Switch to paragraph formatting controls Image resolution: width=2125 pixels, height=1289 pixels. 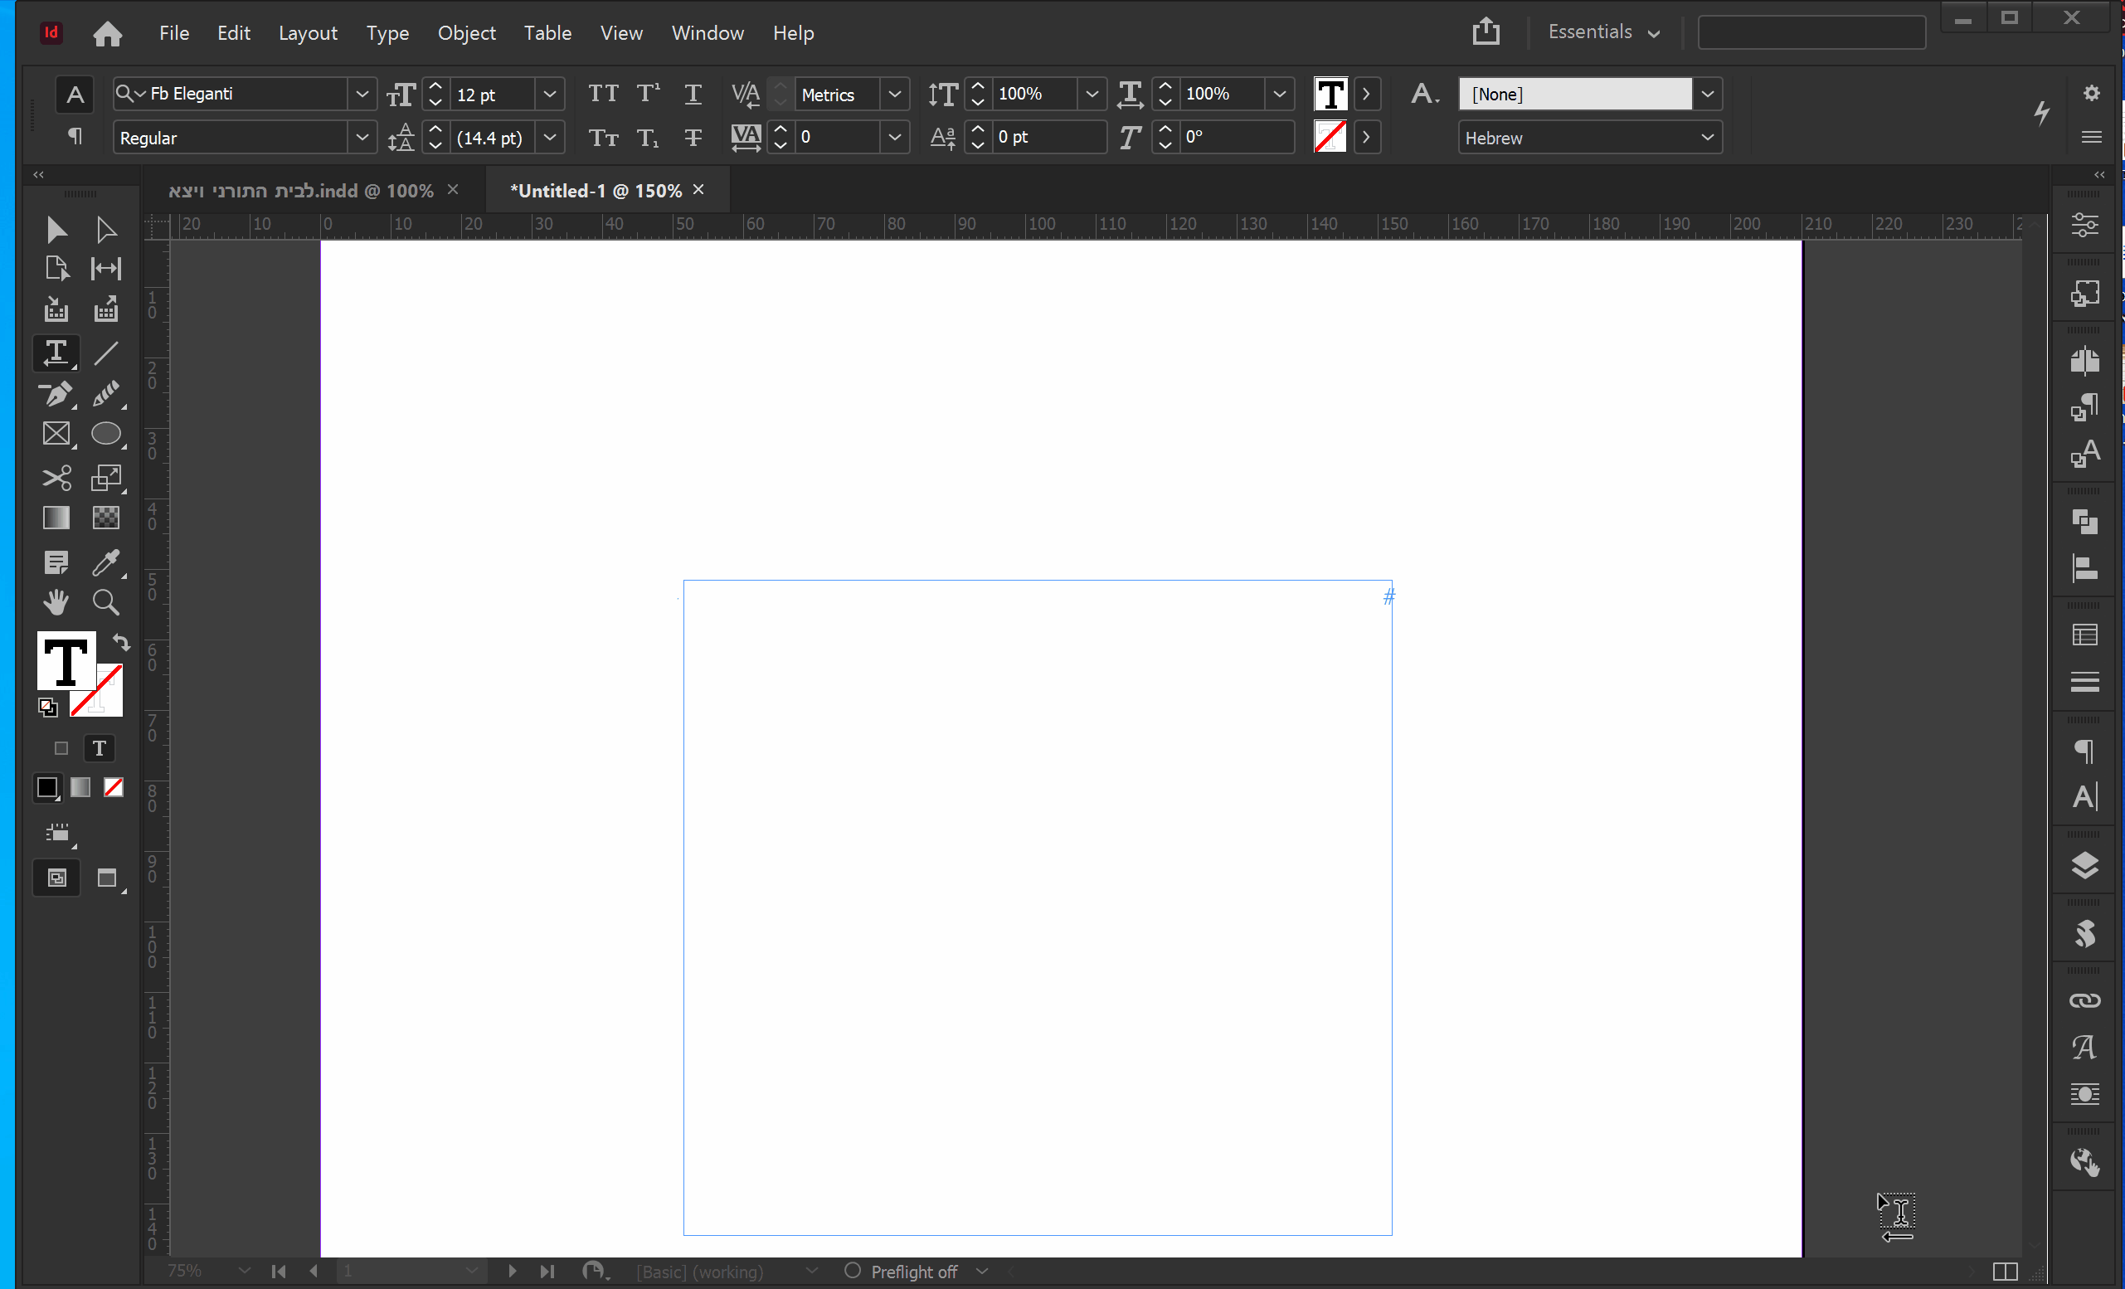coord(75,136)
